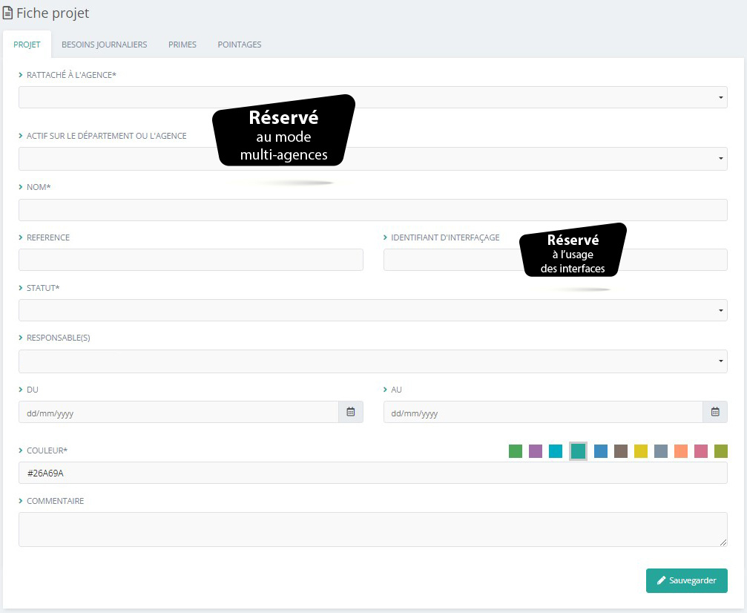747x613 pixels.
Task: Choose the purple color swatch
Action: 536,451
